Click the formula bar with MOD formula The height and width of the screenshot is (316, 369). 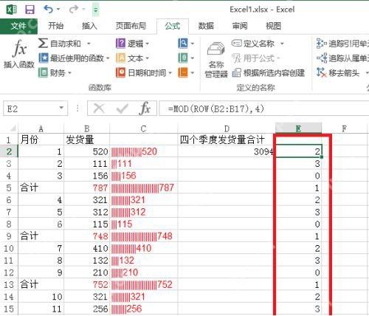[x=264, y=109]
